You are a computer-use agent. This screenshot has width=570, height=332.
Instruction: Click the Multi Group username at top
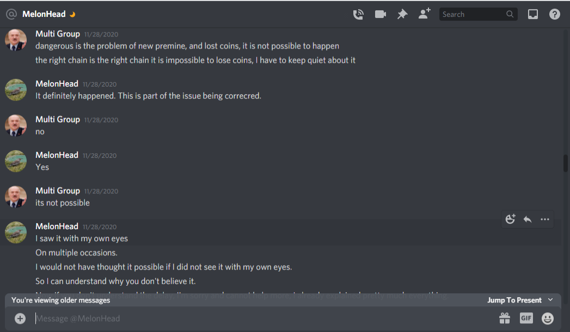coord(58,34)
